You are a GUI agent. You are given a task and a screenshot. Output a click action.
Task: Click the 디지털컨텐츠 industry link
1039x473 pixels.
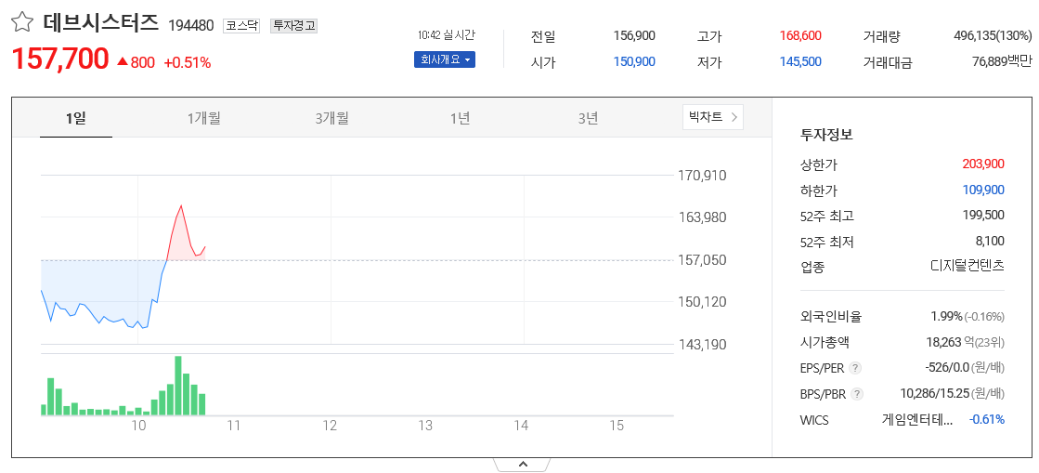pos(968,266)
